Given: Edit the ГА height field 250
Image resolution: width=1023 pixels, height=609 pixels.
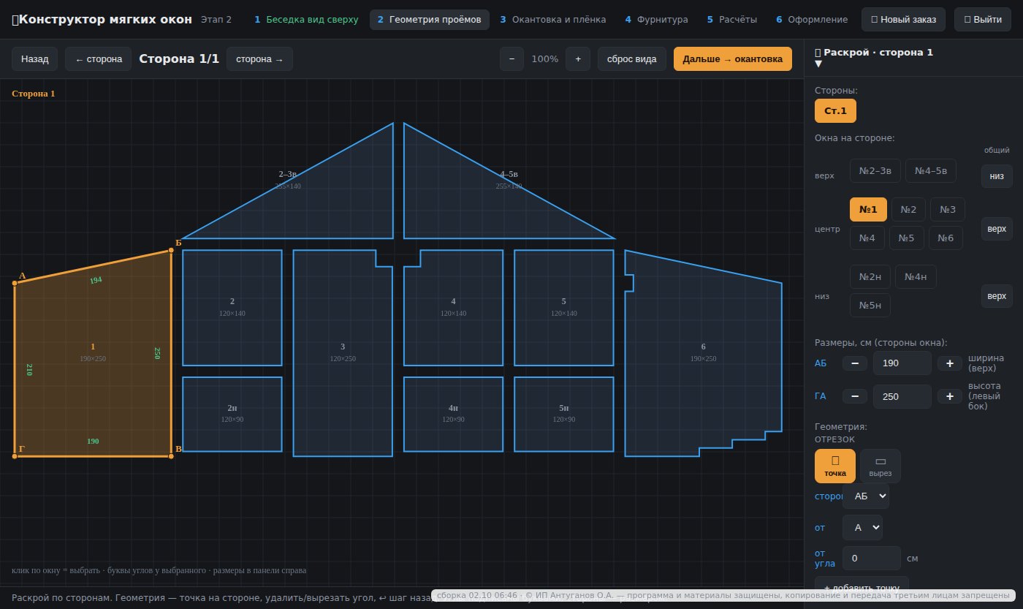Looking at the screenshot, I should (x=902, y=396).
